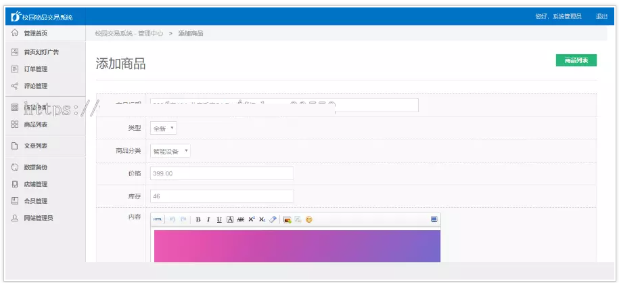Toggle HTML source view in editor

coord(157,219)
